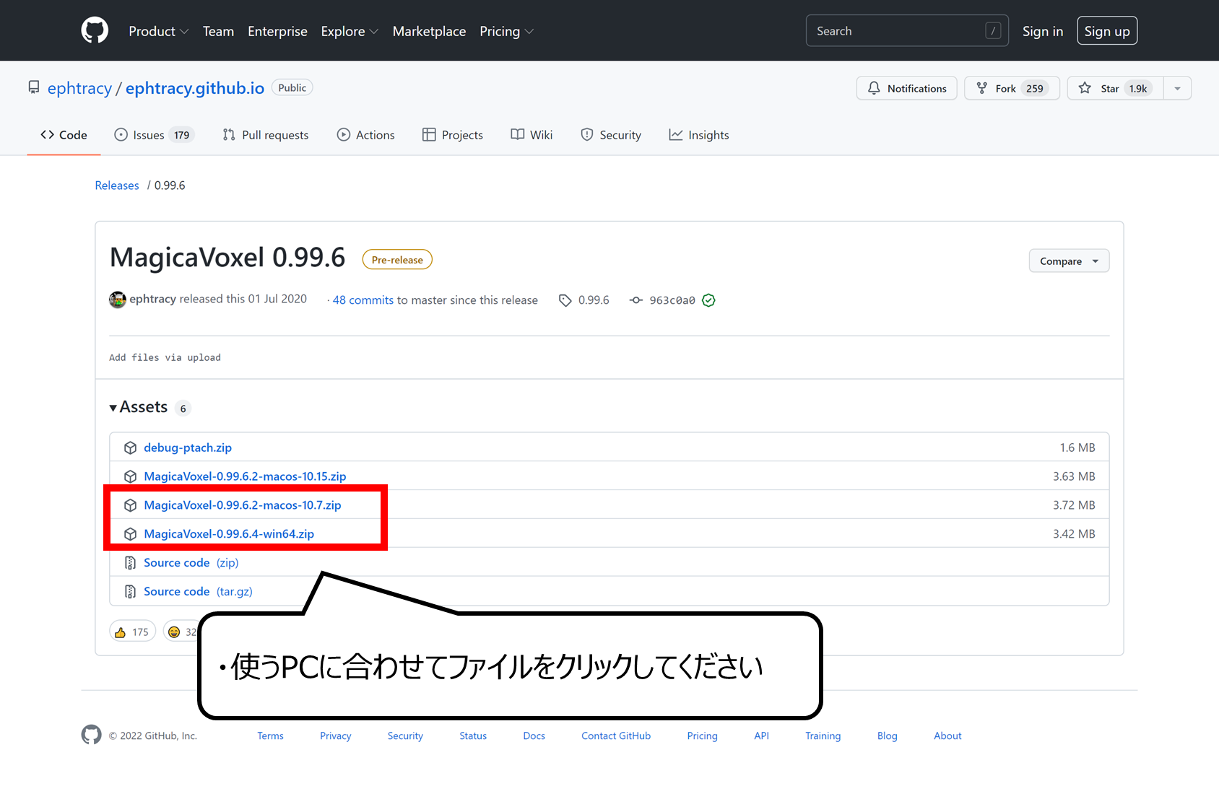Click the slash shortcut icon in search
1219x812 pixels.
pos(993,31)
